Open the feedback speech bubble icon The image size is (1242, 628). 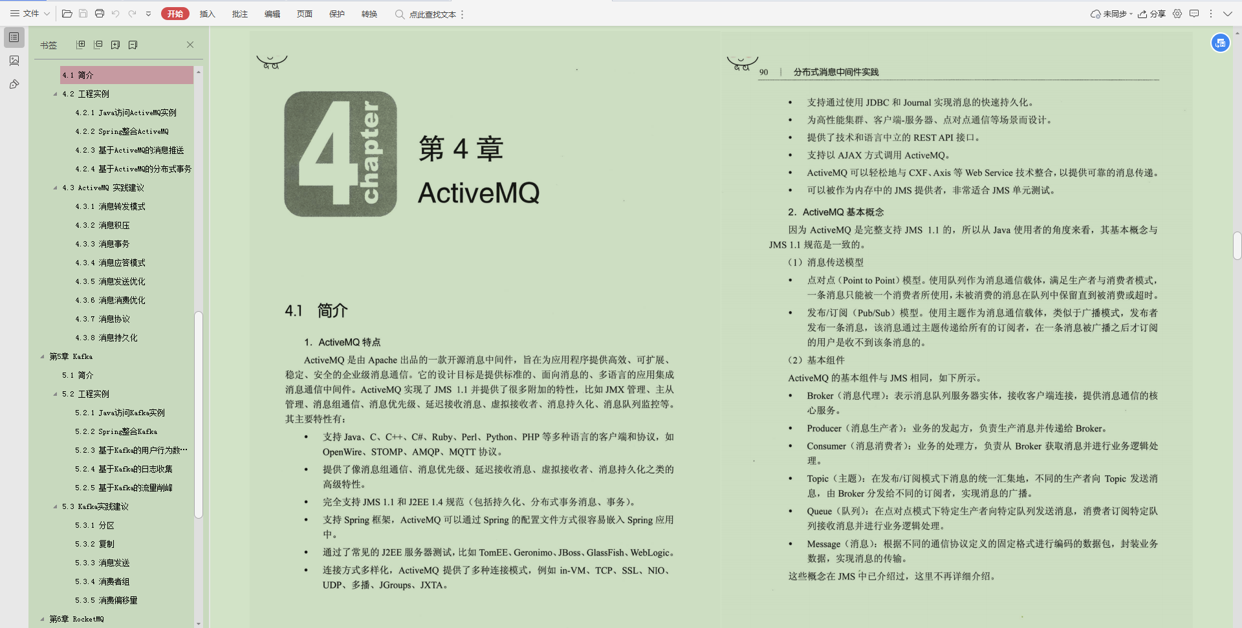(x=1194, y=14)
